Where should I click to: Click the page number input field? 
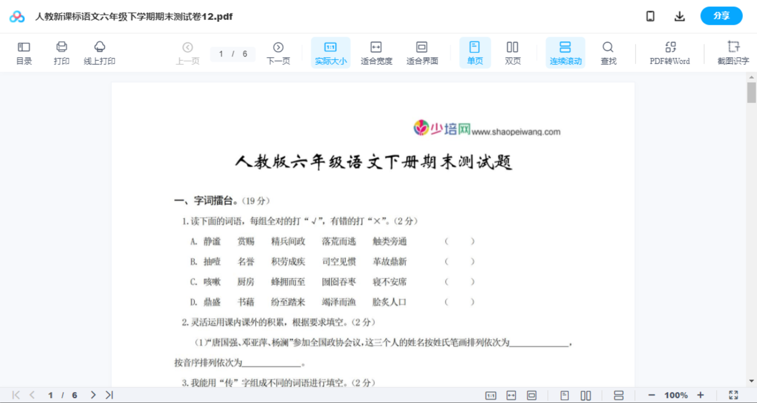point(233,54)
